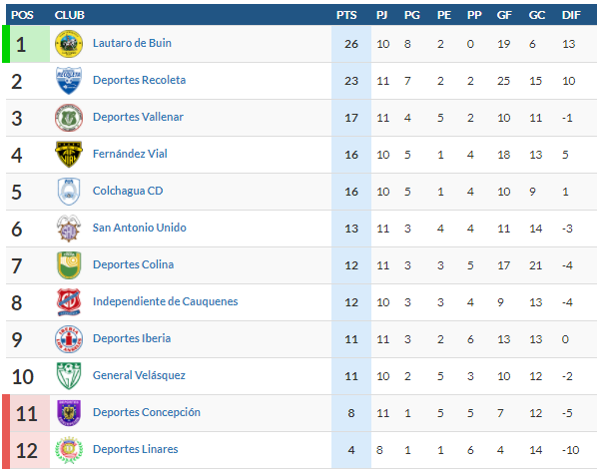Click the CLUB column header
The width and height of the screenshot is (598, 473).
click(x=70, y=15)
